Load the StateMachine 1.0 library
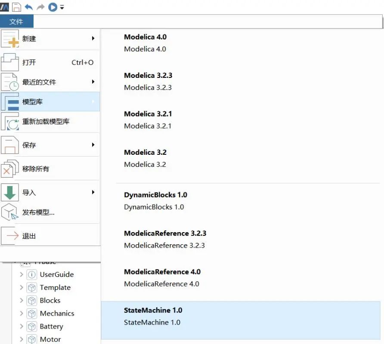 click(x=241, y=320)
